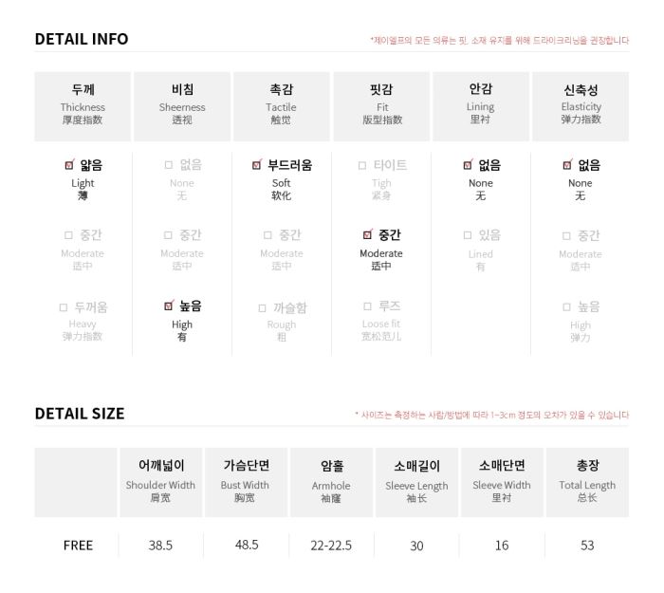Click the DETAIL SIZE heading
The width and height of the screenshot is (664, 593).
(80, 414)
